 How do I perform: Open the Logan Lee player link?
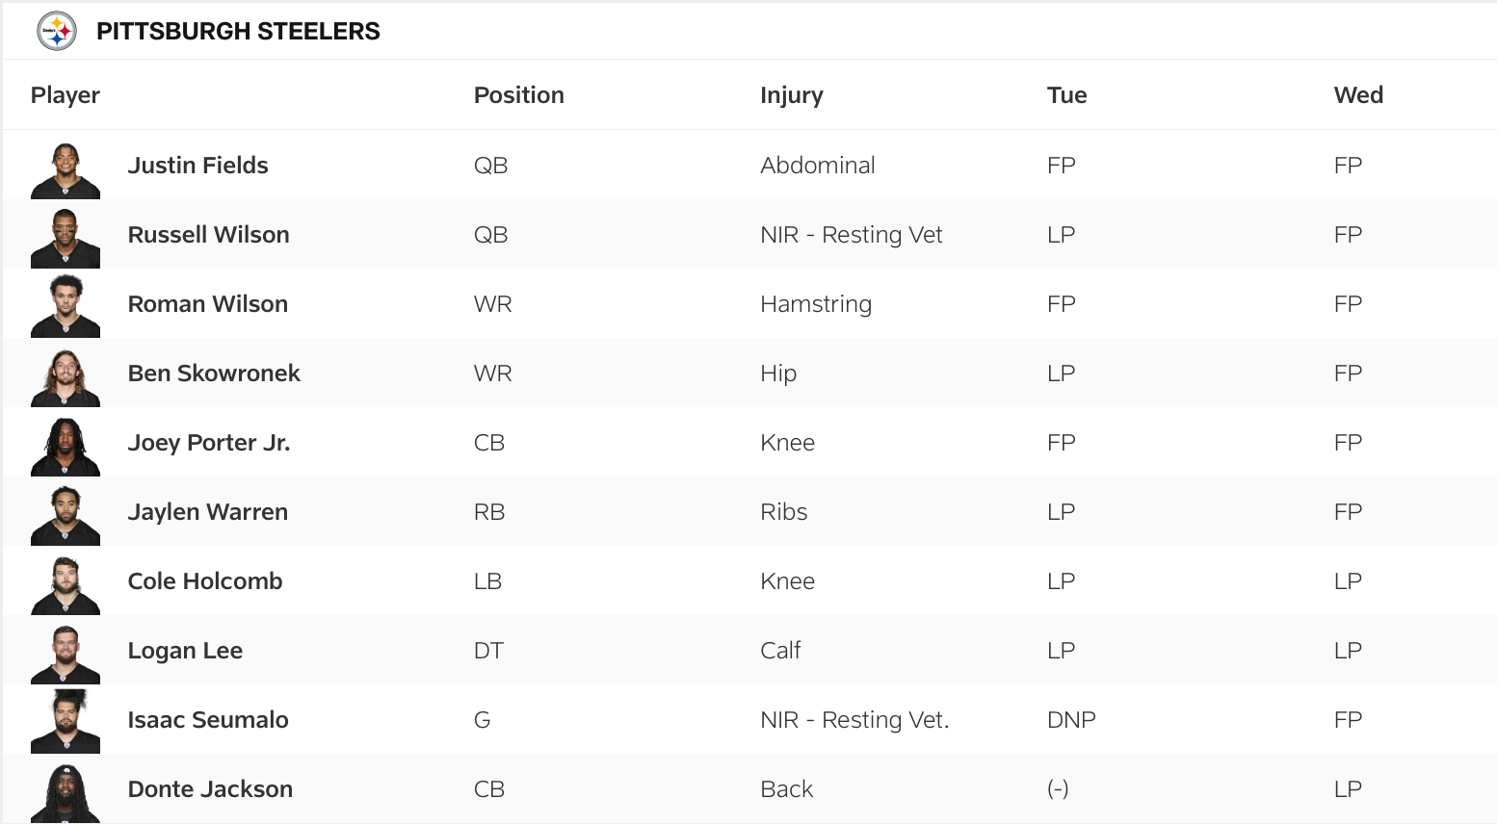point(185,651)
